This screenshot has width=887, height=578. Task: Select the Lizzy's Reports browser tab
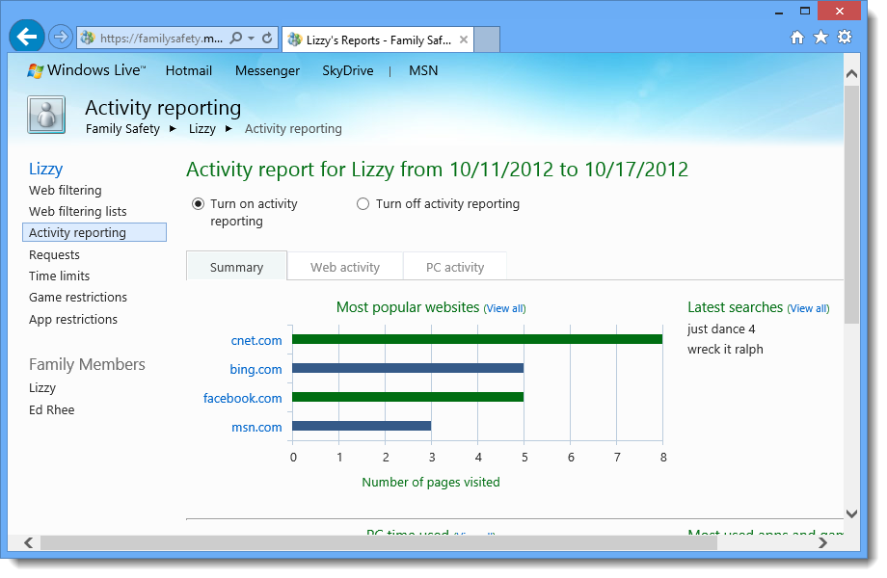(377, 39)
